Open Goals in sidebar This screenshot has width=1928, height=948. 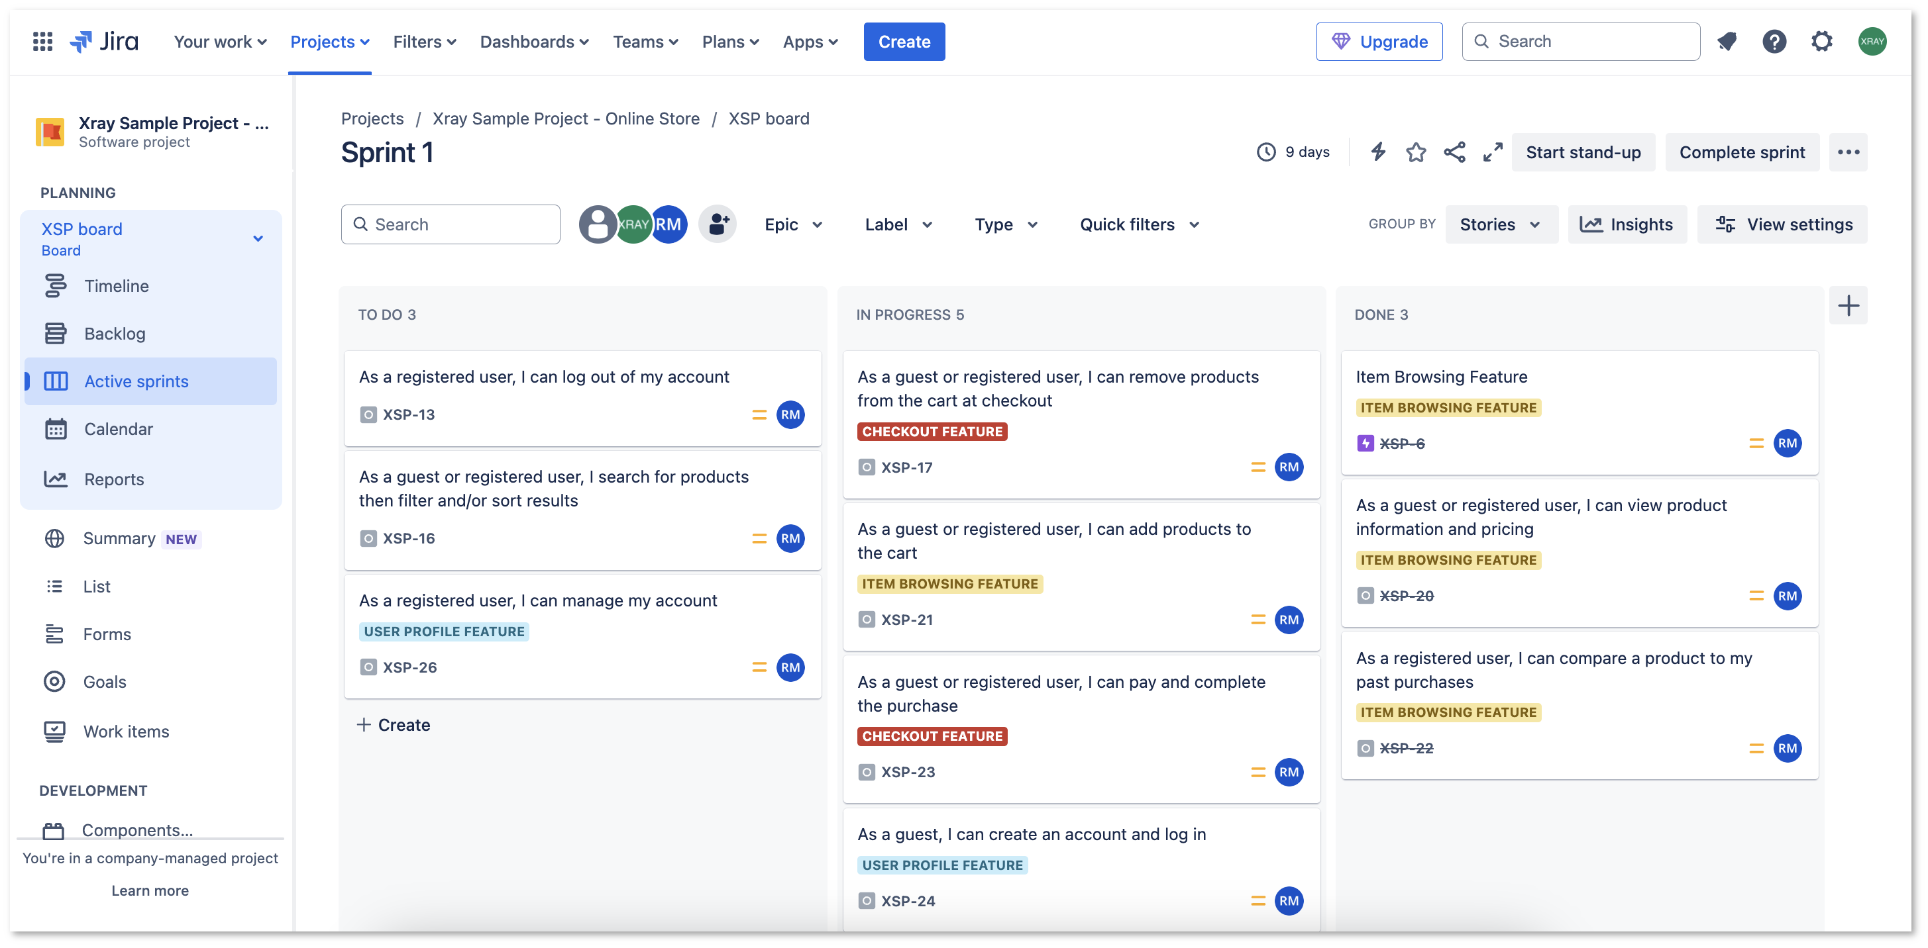[150, 682]
